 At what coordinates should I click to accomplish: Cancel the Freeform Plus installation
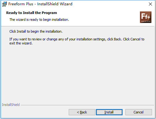139,112
